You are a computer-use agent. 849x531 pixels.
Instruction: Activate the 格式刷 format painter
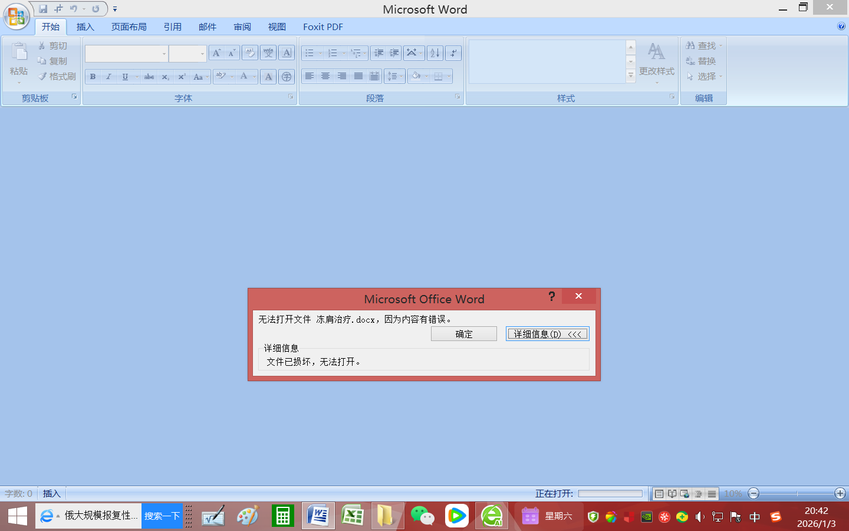(57, 76)
